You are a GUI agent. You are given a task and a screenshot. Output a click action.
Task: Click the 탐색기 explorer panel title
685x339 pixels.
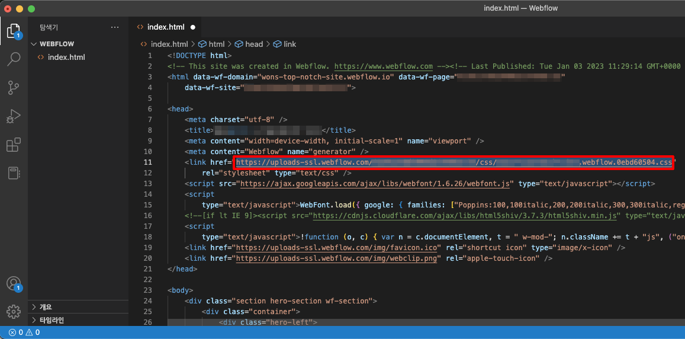pos(49,27)
